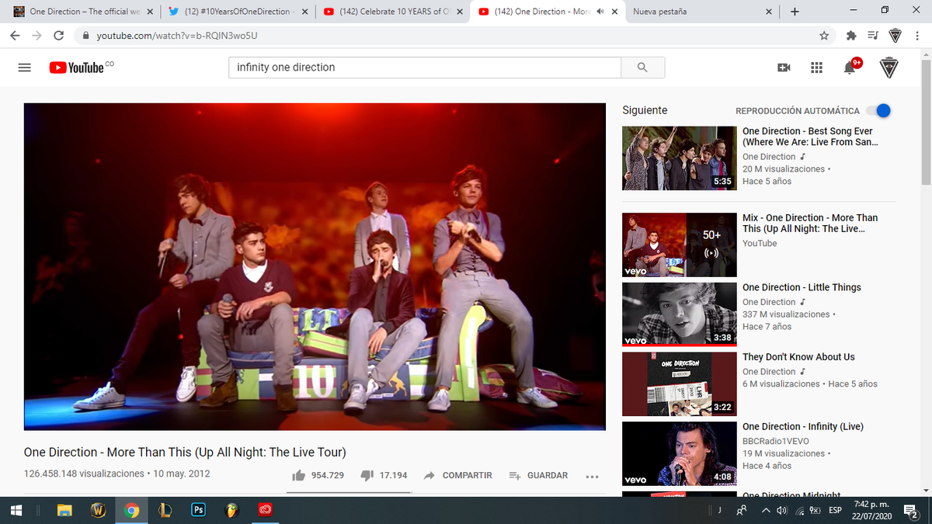Open File Explorer from taskbar
The height and width of the screenshot is (524, 932).
pos(65,510)
